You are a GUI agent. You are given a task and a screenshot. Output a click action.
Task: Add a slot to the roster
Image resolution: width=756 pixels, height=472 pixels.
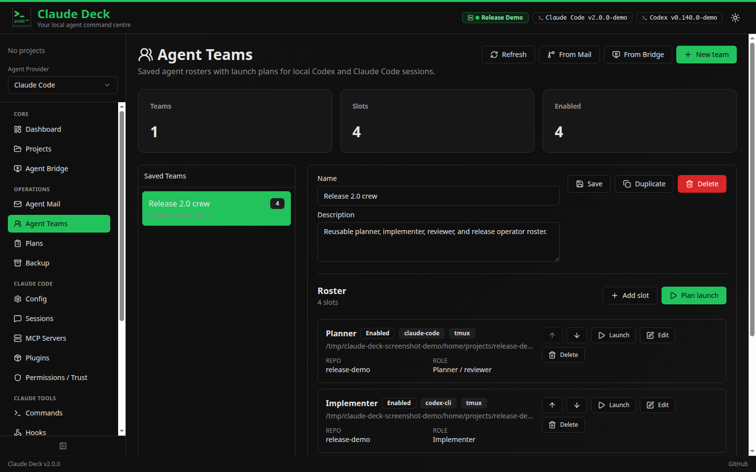tap(630, 295)
